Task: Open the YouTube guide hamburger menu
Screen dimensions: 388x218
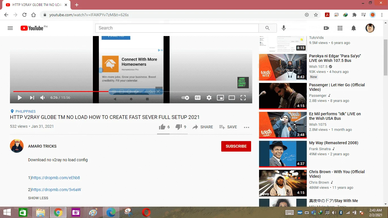Action: (10, 28)
